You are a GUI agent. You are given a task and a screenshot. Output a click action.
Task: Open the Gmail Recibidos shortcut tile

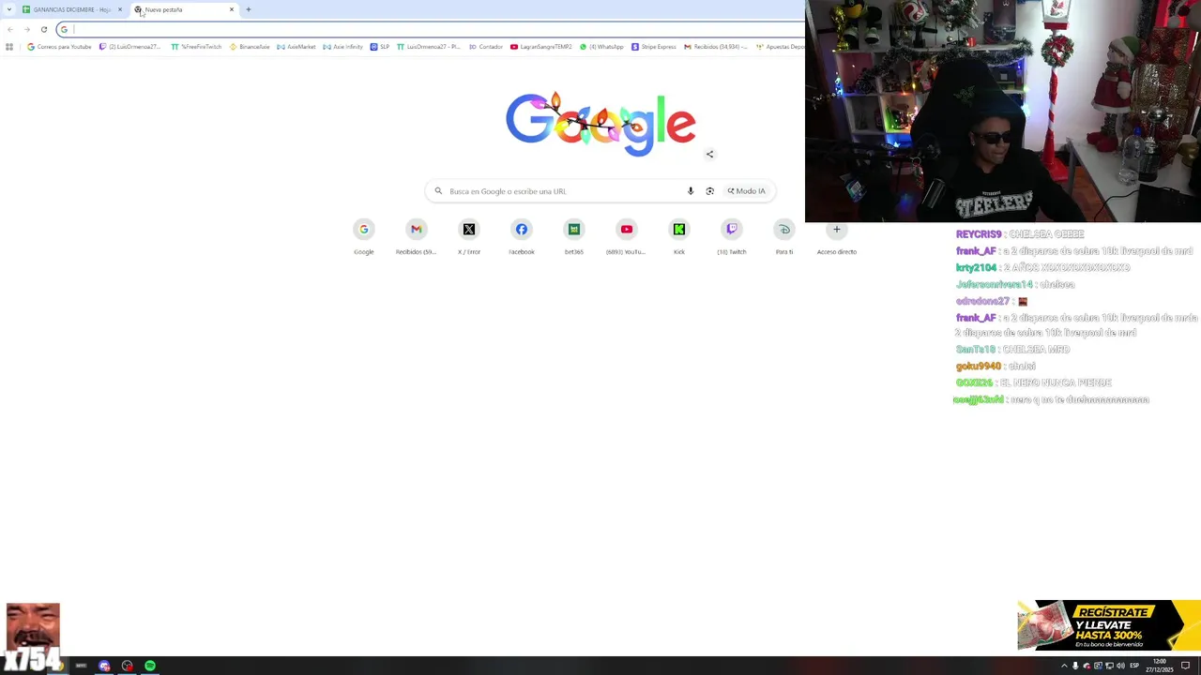[x=417, y=236]
